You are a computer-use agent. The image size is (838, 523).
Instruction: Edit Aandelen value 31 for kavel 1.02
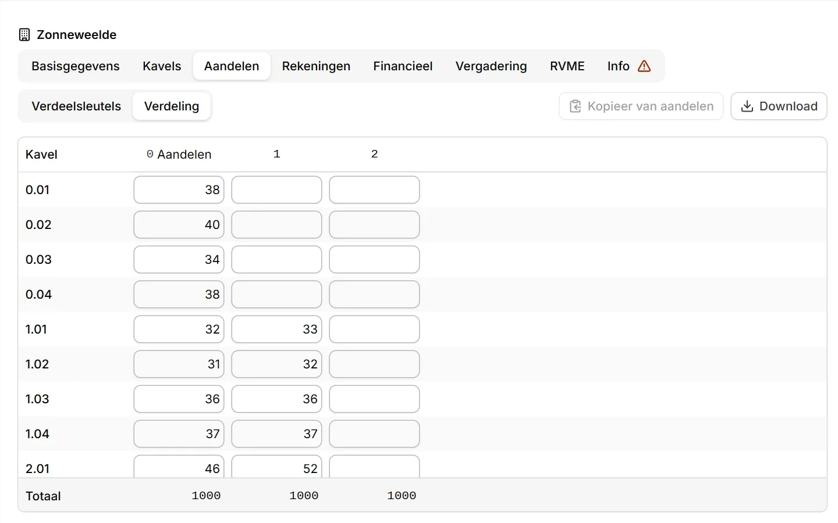pyautogui.click(x=179, y=364)
